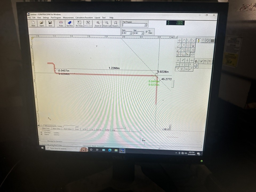This screenshot has height=192, width=256.
Task: Open the Vert magnification dropdown
Action: click(142, 33)
